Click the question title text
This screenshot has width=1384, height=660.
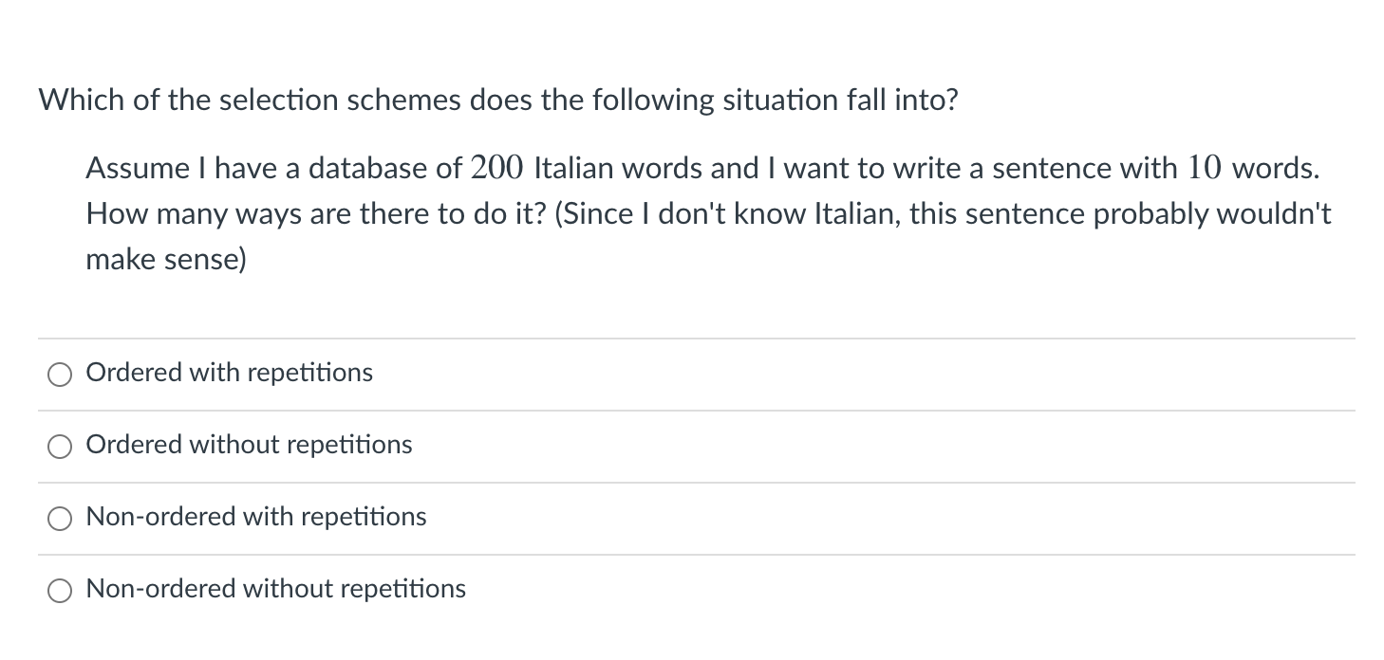click(x=498, y=100)
